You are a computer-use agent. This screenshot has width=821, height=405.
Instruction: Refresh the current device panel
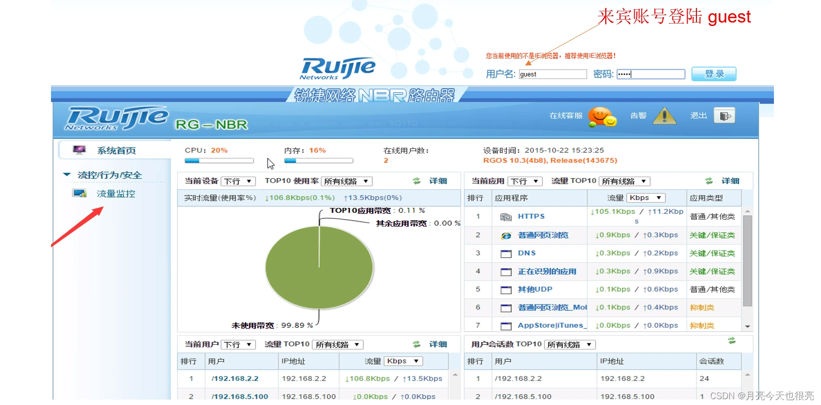pos(416,181)
